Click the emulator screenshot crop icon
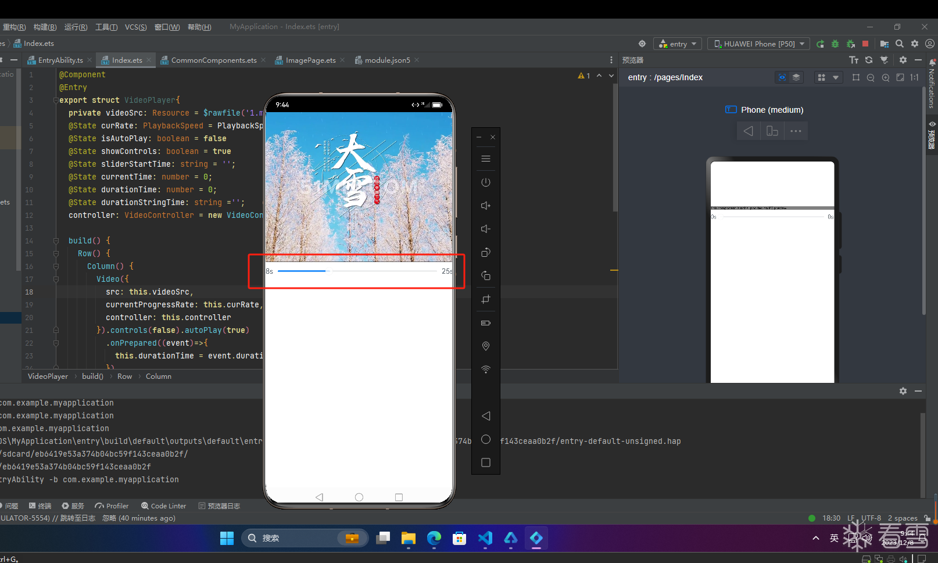Viewport: 938px width, 563px height. tap(486, 299)
